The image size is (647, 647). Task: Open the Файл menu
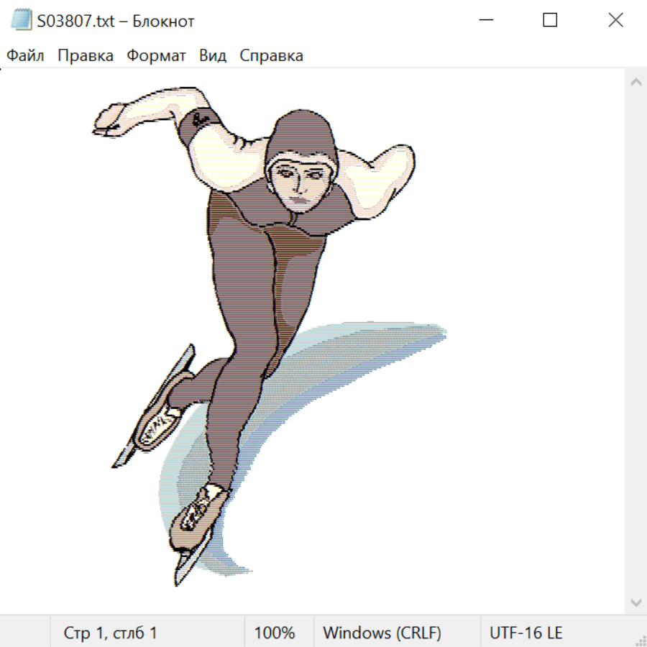(x=25, y=56)
